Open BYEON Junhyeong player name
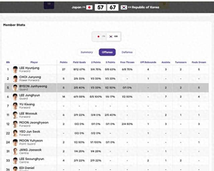 point(33,86)
